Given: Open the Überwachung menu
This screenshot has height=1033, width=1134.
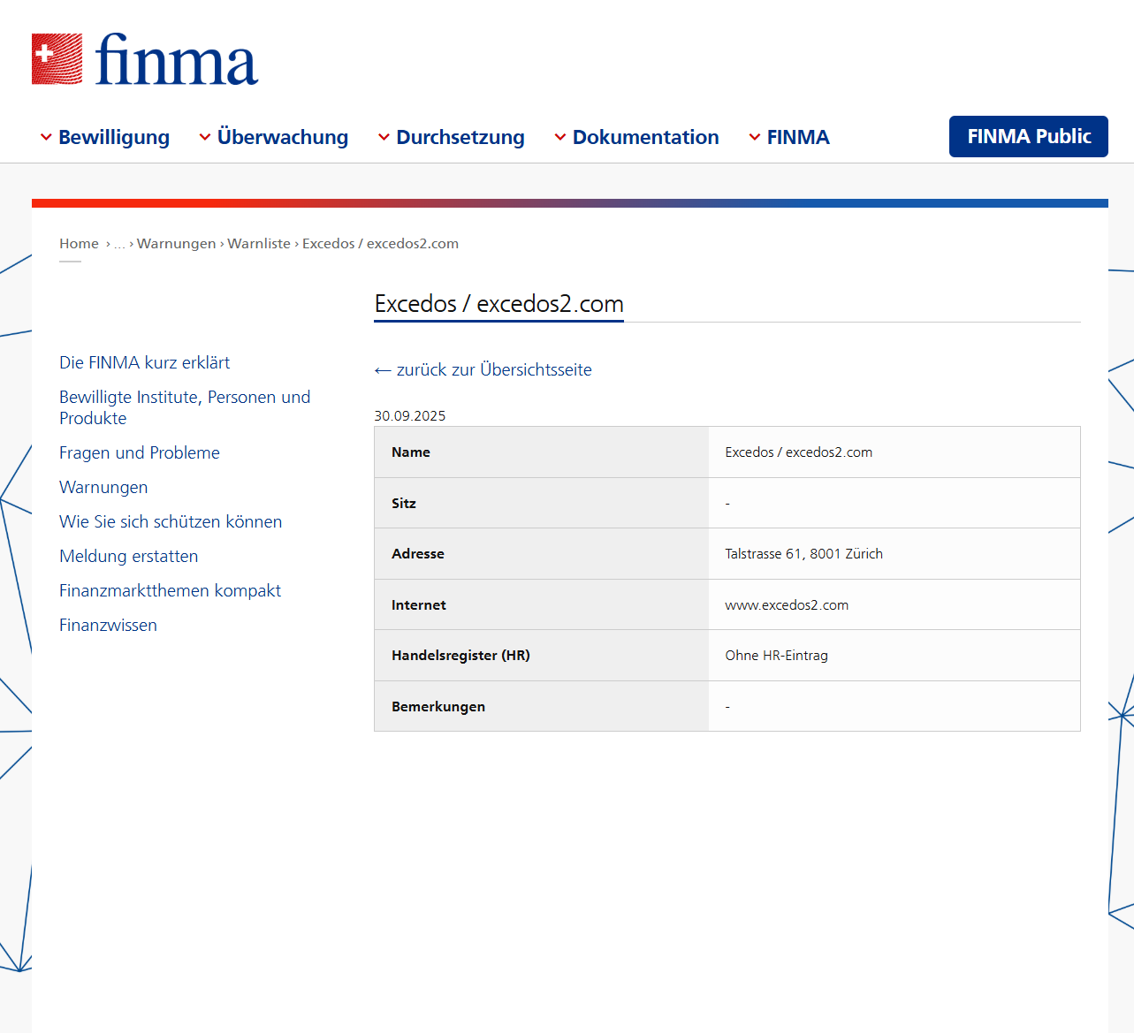Looking at the screenshot, I should click(283, 137).
